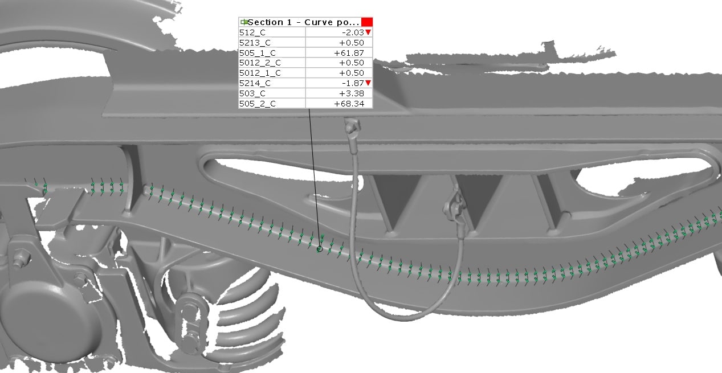This screenshot has width=722, height=373.
Task: Click the red down-arrow next to -1.87
Action: click(368, 83)
